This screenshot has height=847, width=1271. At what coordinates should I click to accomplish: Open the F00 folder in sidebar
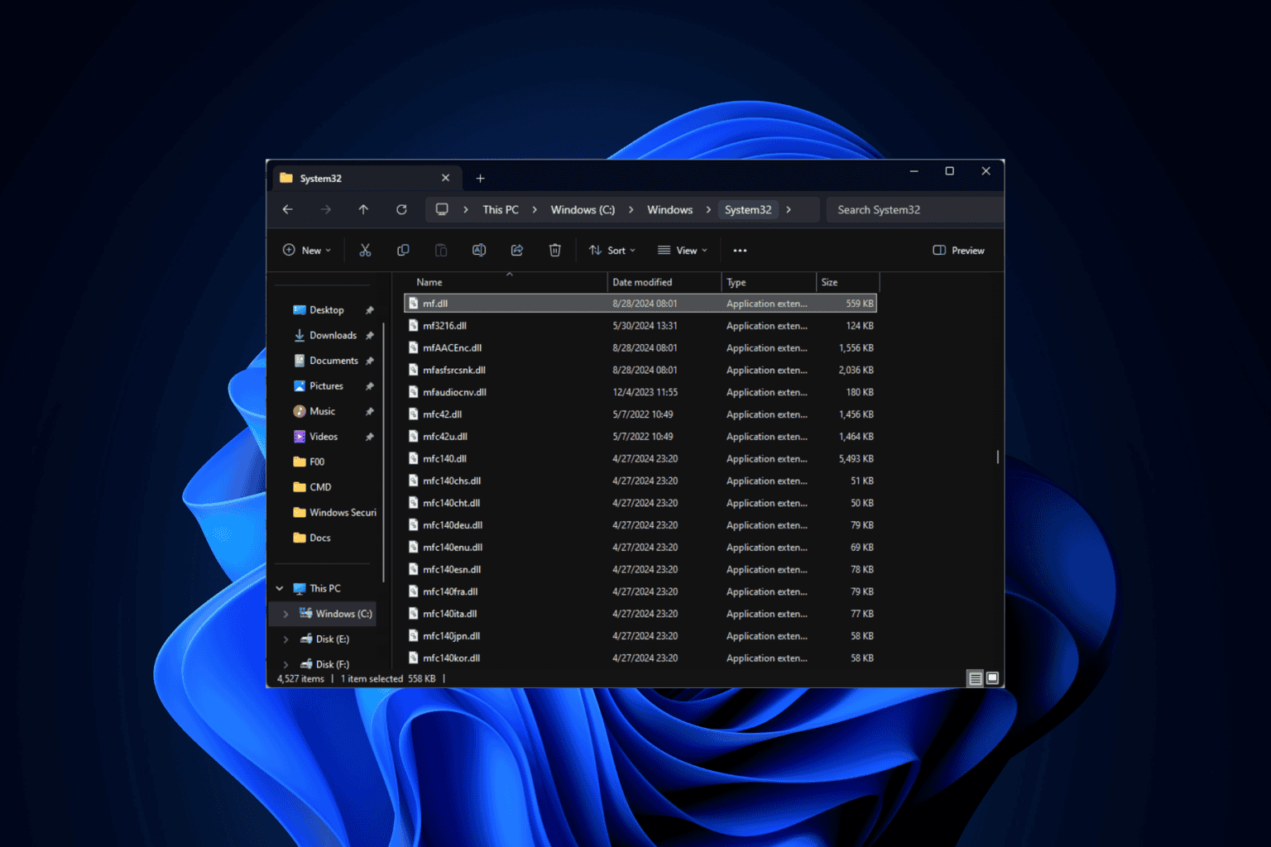[317, 462]
